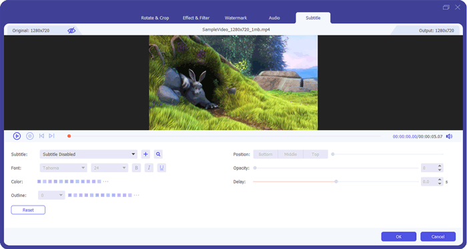Switch to the Watermark tab
467x249 pixels.
(236, 18)
